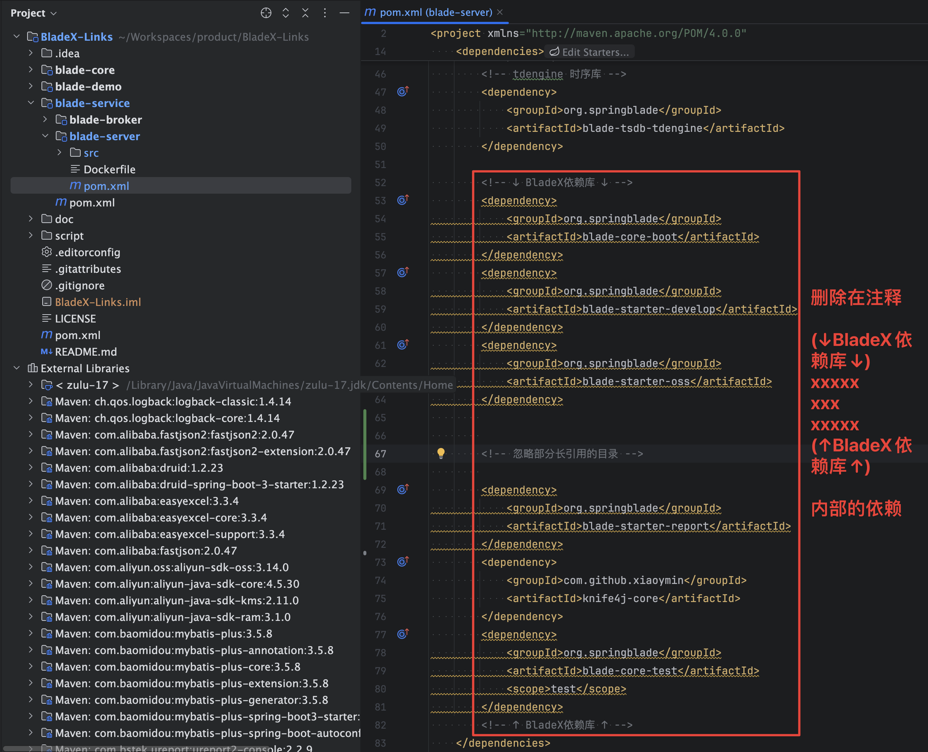The width and height of the screenshot is (928, 752).
Task: Collapse the External Libraries node
Action: (x=17, y=368)
